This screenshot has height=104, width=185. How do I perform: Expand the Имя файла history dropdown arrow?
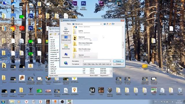(x=110, y=61)
